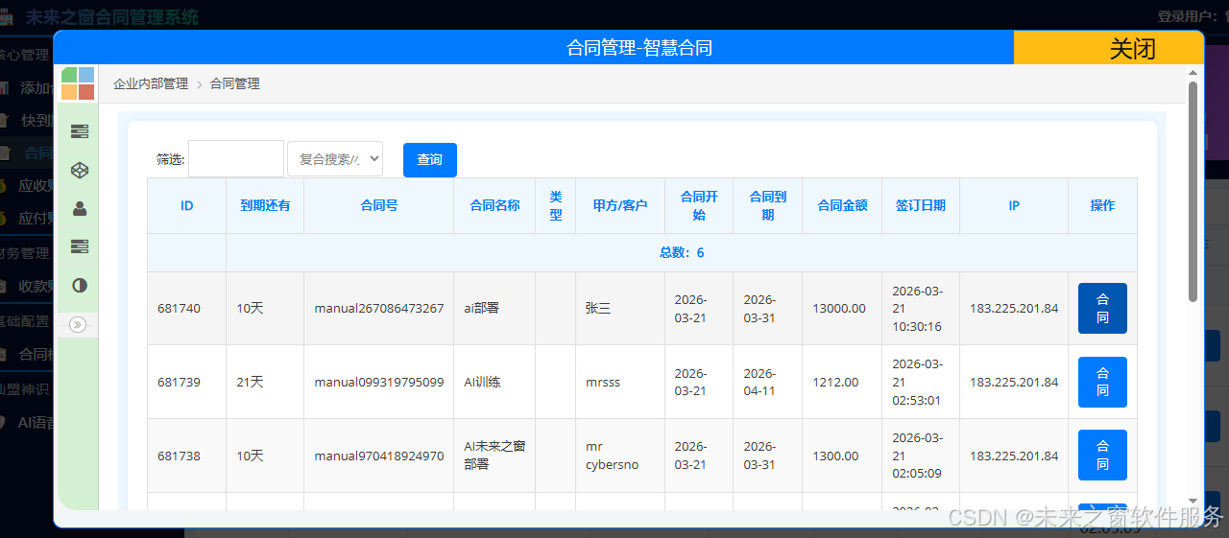
Task: Open the user profile icon in the sidebar
Action: tap(80, 208)
